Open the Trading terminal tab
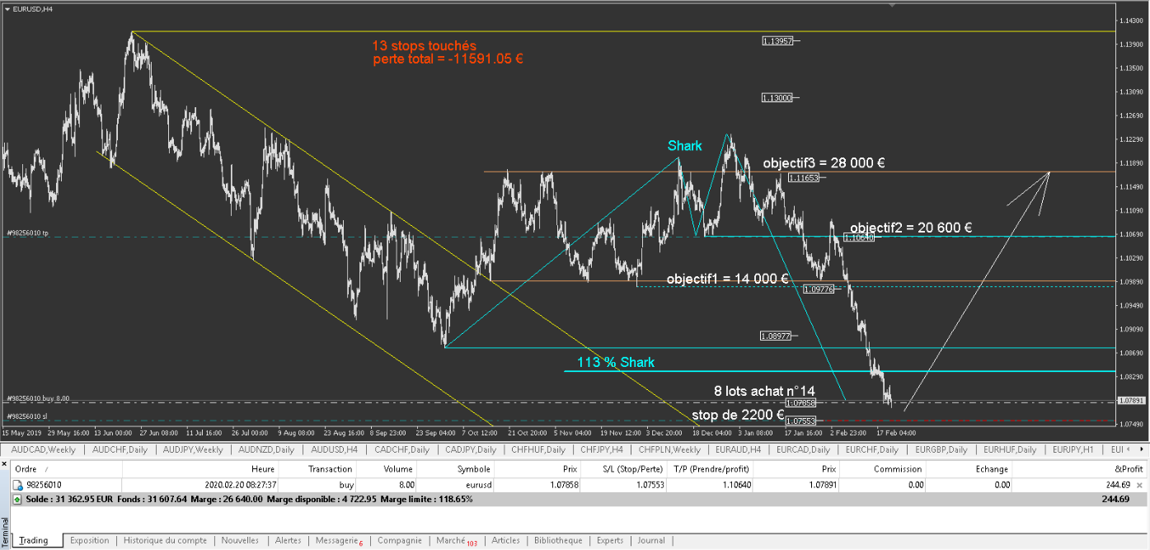Viewport: 1150px width, 550px height. 34,541
